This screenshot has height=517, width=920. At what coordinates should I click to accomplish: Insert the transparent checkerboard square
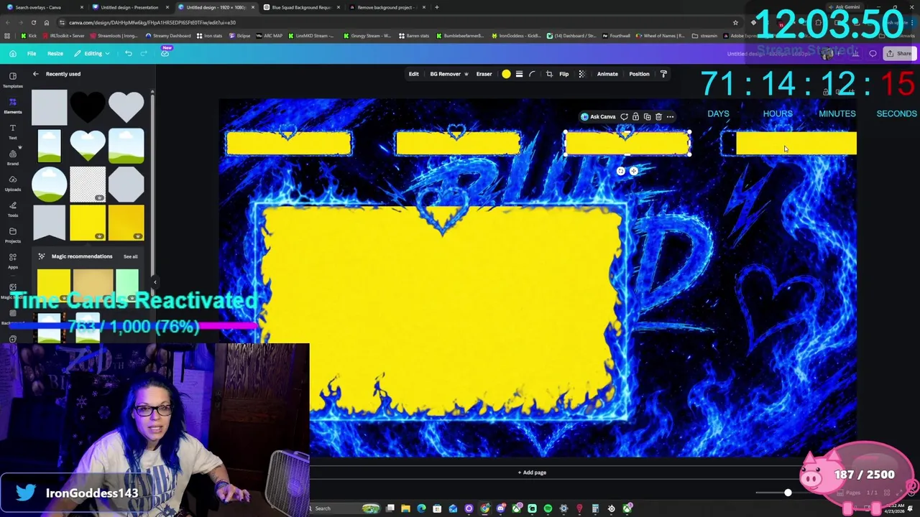pos(88,185)
